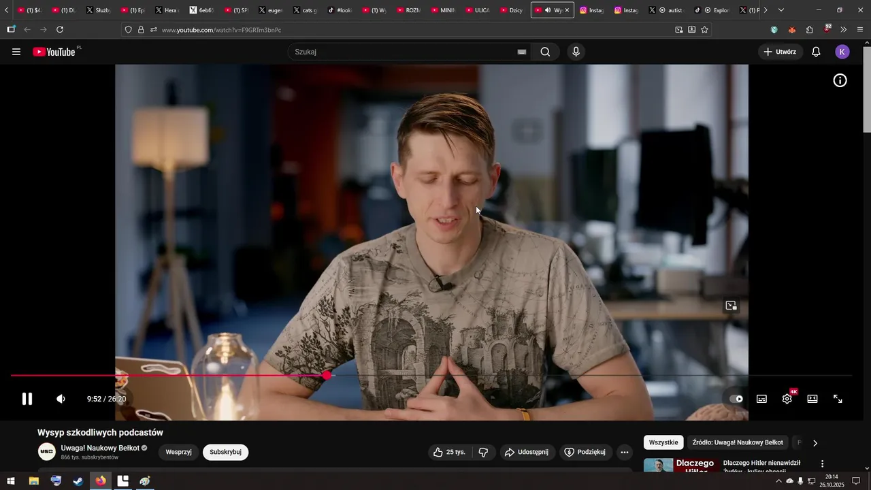
Task: Open options for Dlaczego Hitler video suggestion
Action: tap(822, 463)
